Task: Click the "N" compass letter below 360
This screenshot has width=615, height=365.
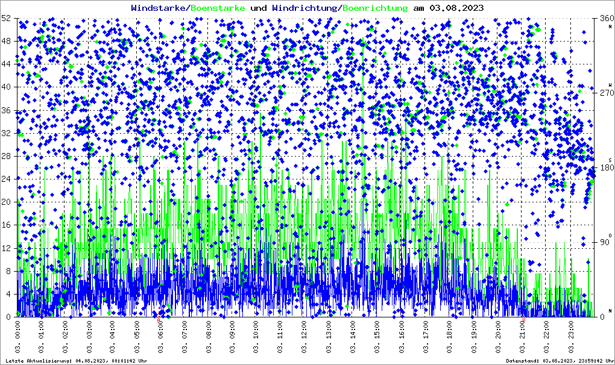Action: pyautogui.click(x=610, y=27)
